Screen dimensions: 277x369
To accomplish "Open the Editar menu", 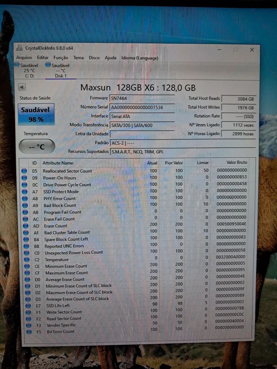I will 43,57.
